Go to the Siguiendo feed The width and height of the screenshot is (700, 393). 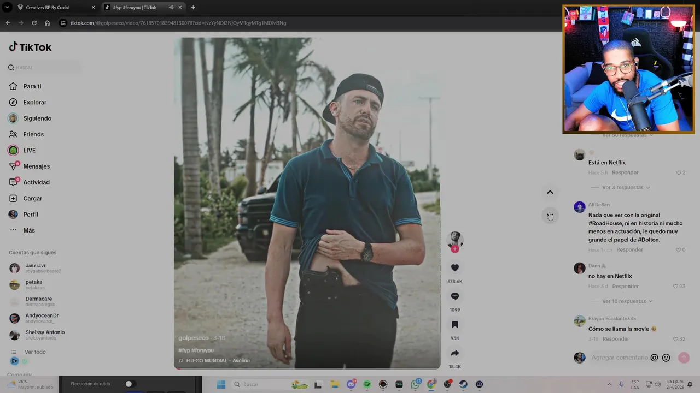pos(30,118)
